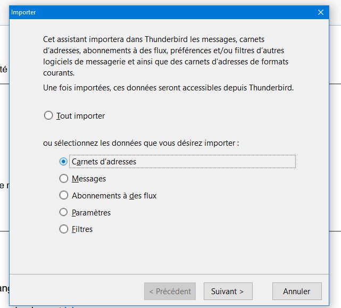Click the "ou sélectionnez les données" instruction text

click(x=141, y=143)
